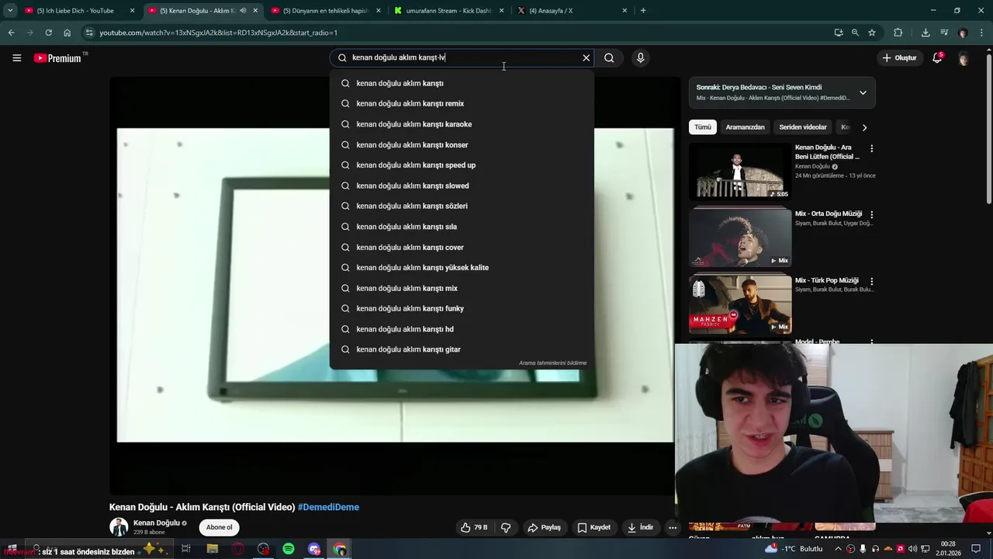Open Kenan Doğulu channel avatar

[119, 527]
